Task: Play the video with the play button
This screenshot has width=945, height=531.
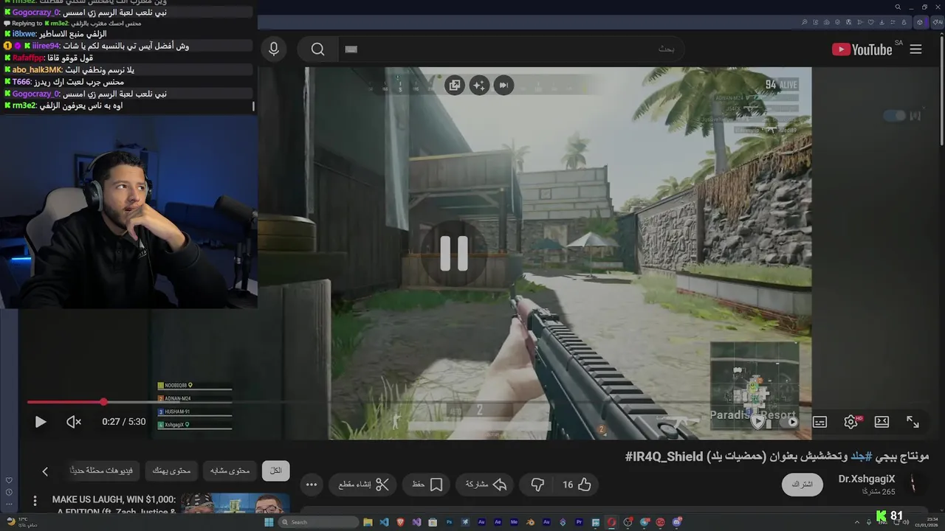Action: click(41, 422)
